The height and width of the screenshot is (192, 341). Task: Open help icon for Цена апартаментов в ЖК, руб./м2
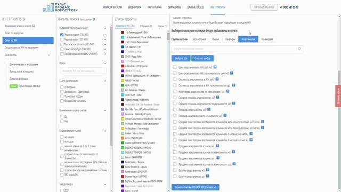click(215, 67)
